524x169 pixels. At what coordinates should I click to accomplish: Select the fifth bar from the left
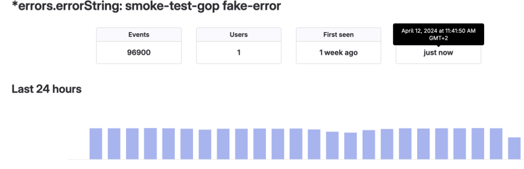pos(168,144)
